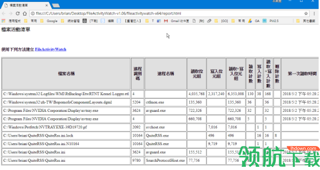Image resolution: width=320 pixels, height=170 pixels.
Task: Click the BopomofoComponentLayouts.dgml file path
Action: coord(58,102)
